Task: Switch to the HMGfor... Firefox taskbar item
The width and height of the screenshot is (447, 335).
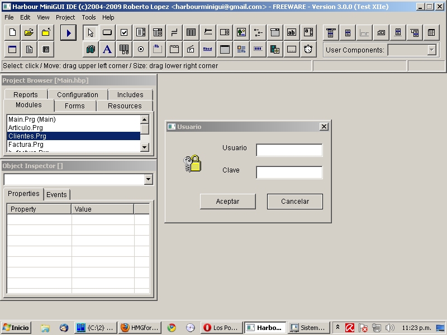Action: coord(139,328)
